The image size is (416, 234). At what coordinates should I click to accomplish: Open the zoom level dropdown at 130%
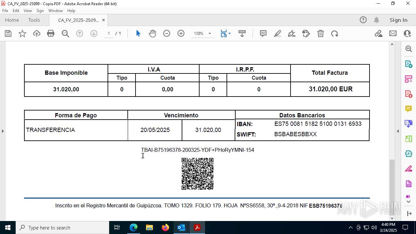pyautogui.click(x=210, y=33)
